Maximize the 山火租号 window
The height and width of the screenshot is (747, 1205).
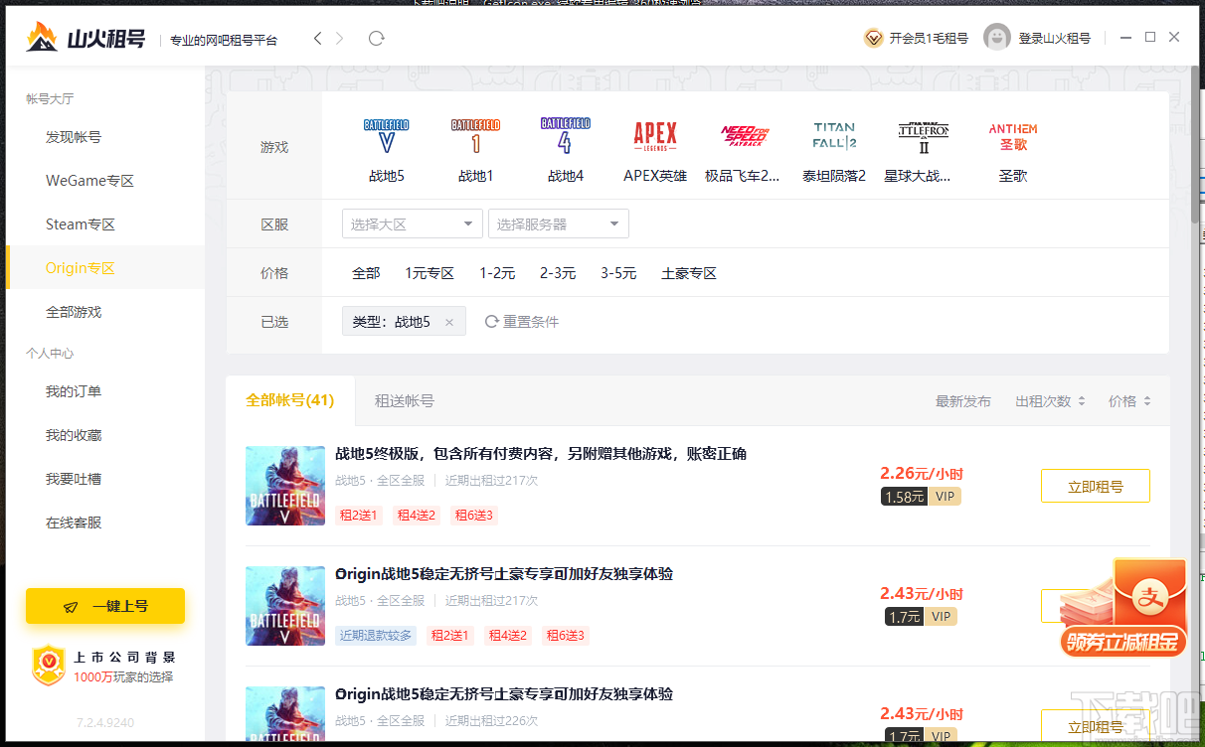click(1150, 38)
